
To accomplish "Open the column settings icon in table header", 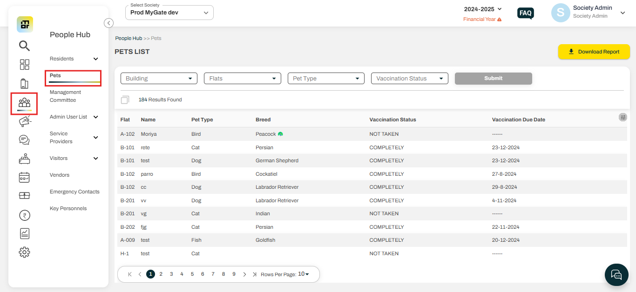I will point(623,117).
